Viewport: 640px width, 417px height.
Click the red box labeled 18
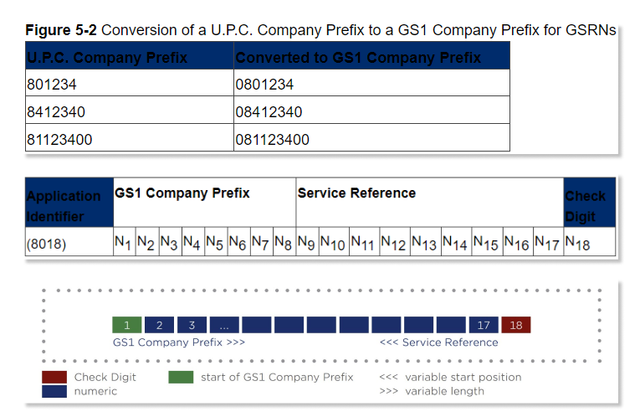coord(515,325)
